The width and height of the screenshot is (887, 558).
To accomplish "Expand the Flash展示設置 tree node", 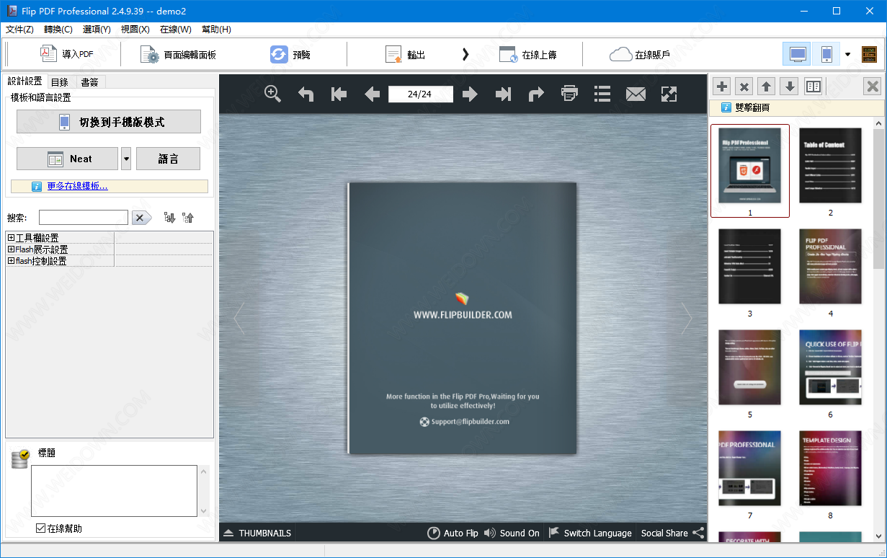I will click(x=11, y=249).
